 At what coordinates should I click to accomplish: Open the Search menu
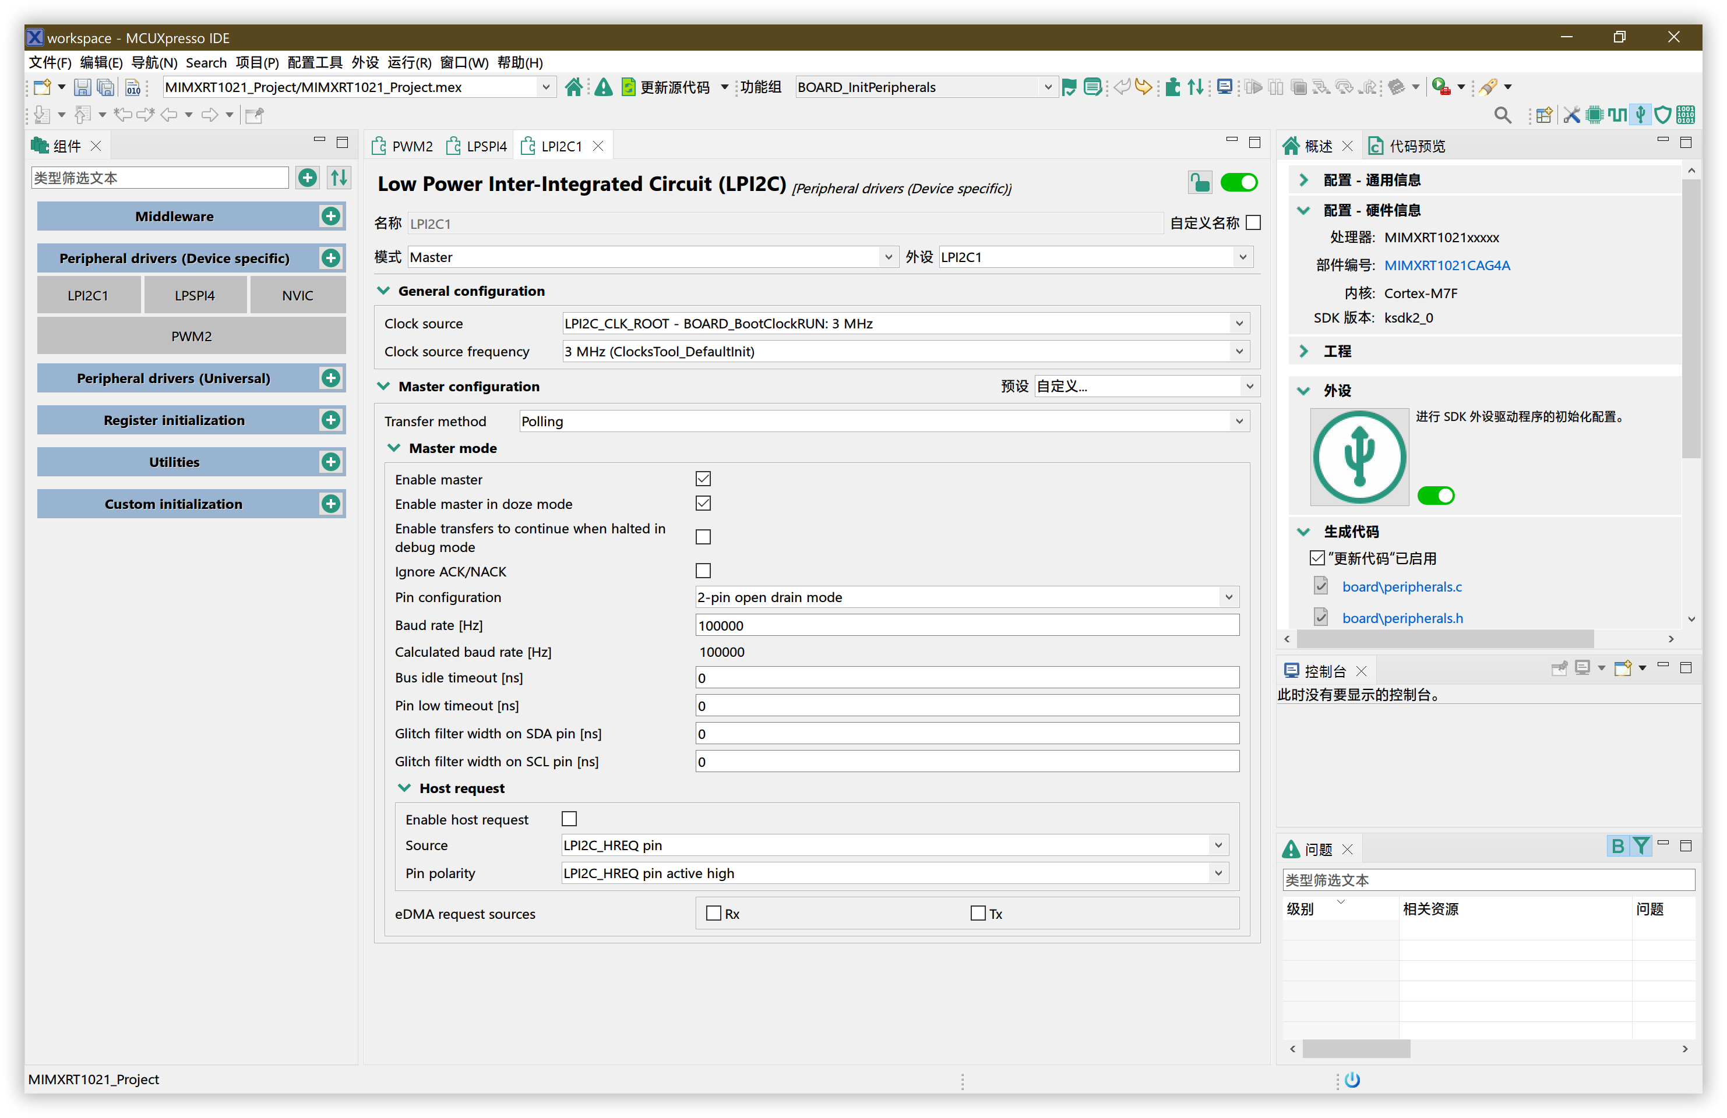click(x=206, y=62)
